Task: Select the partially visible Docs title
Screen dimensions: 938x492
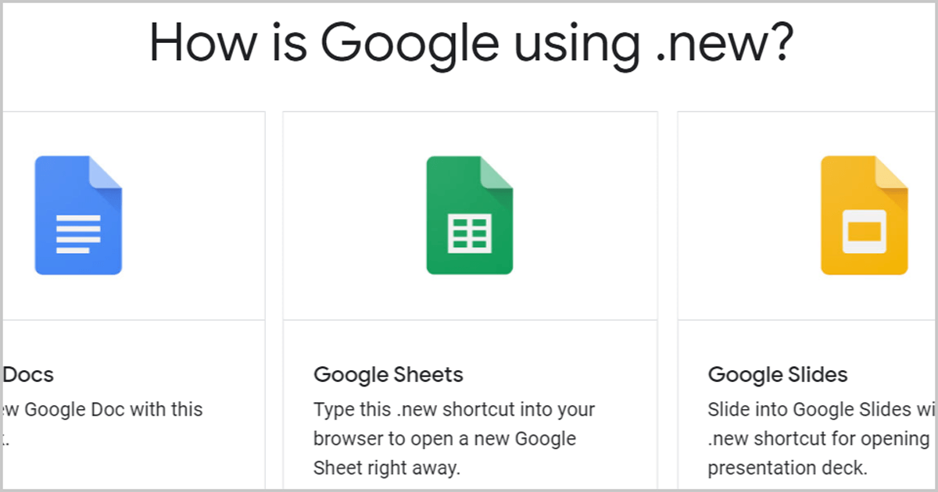Action: pyautogui.click(x=29, y=375)
